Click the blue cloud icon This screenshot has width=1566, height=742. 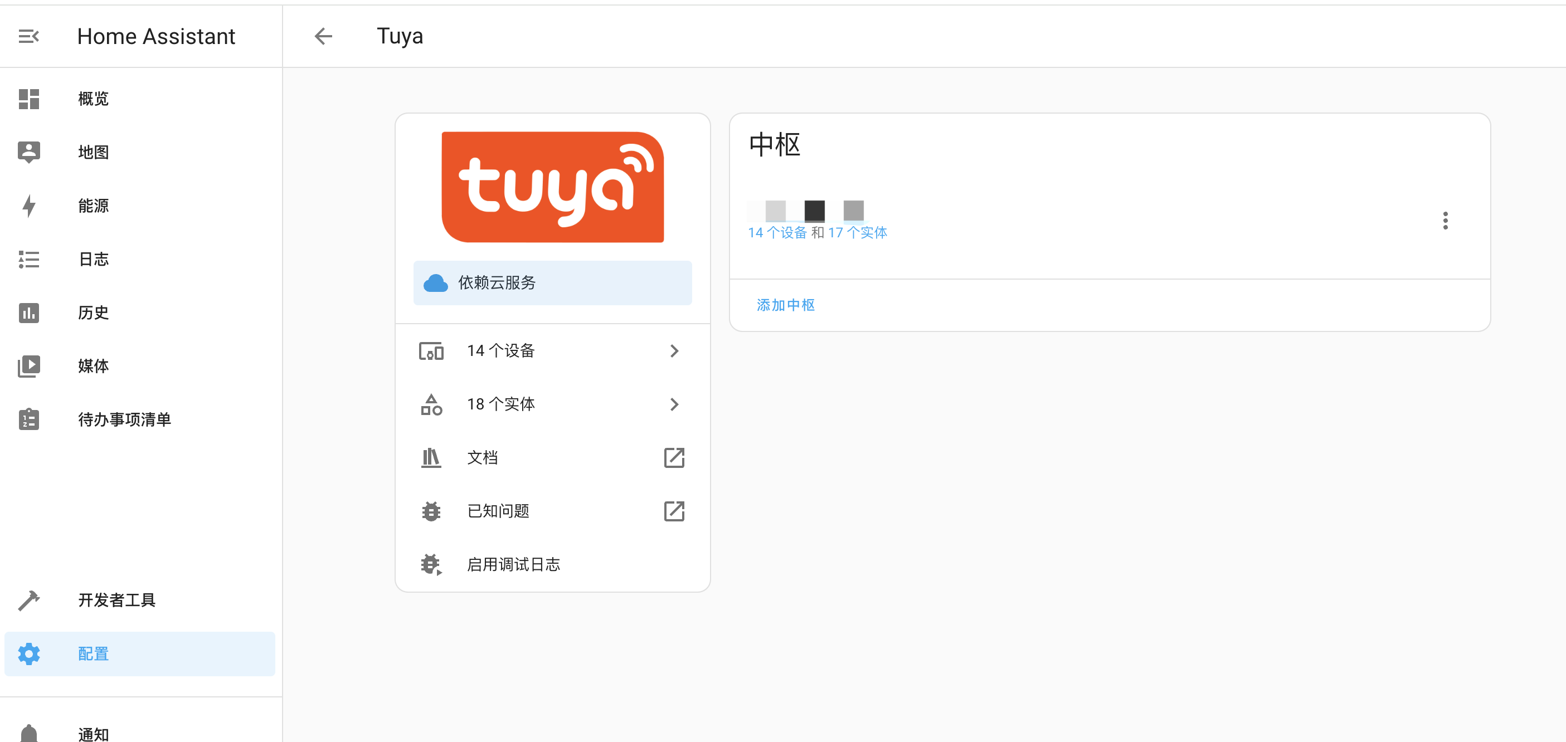(x=435, y=283)
